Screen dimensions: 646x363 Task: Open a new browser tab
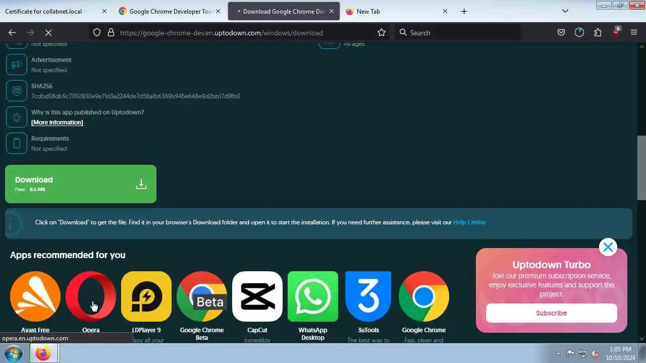click(x=464, y=11)
